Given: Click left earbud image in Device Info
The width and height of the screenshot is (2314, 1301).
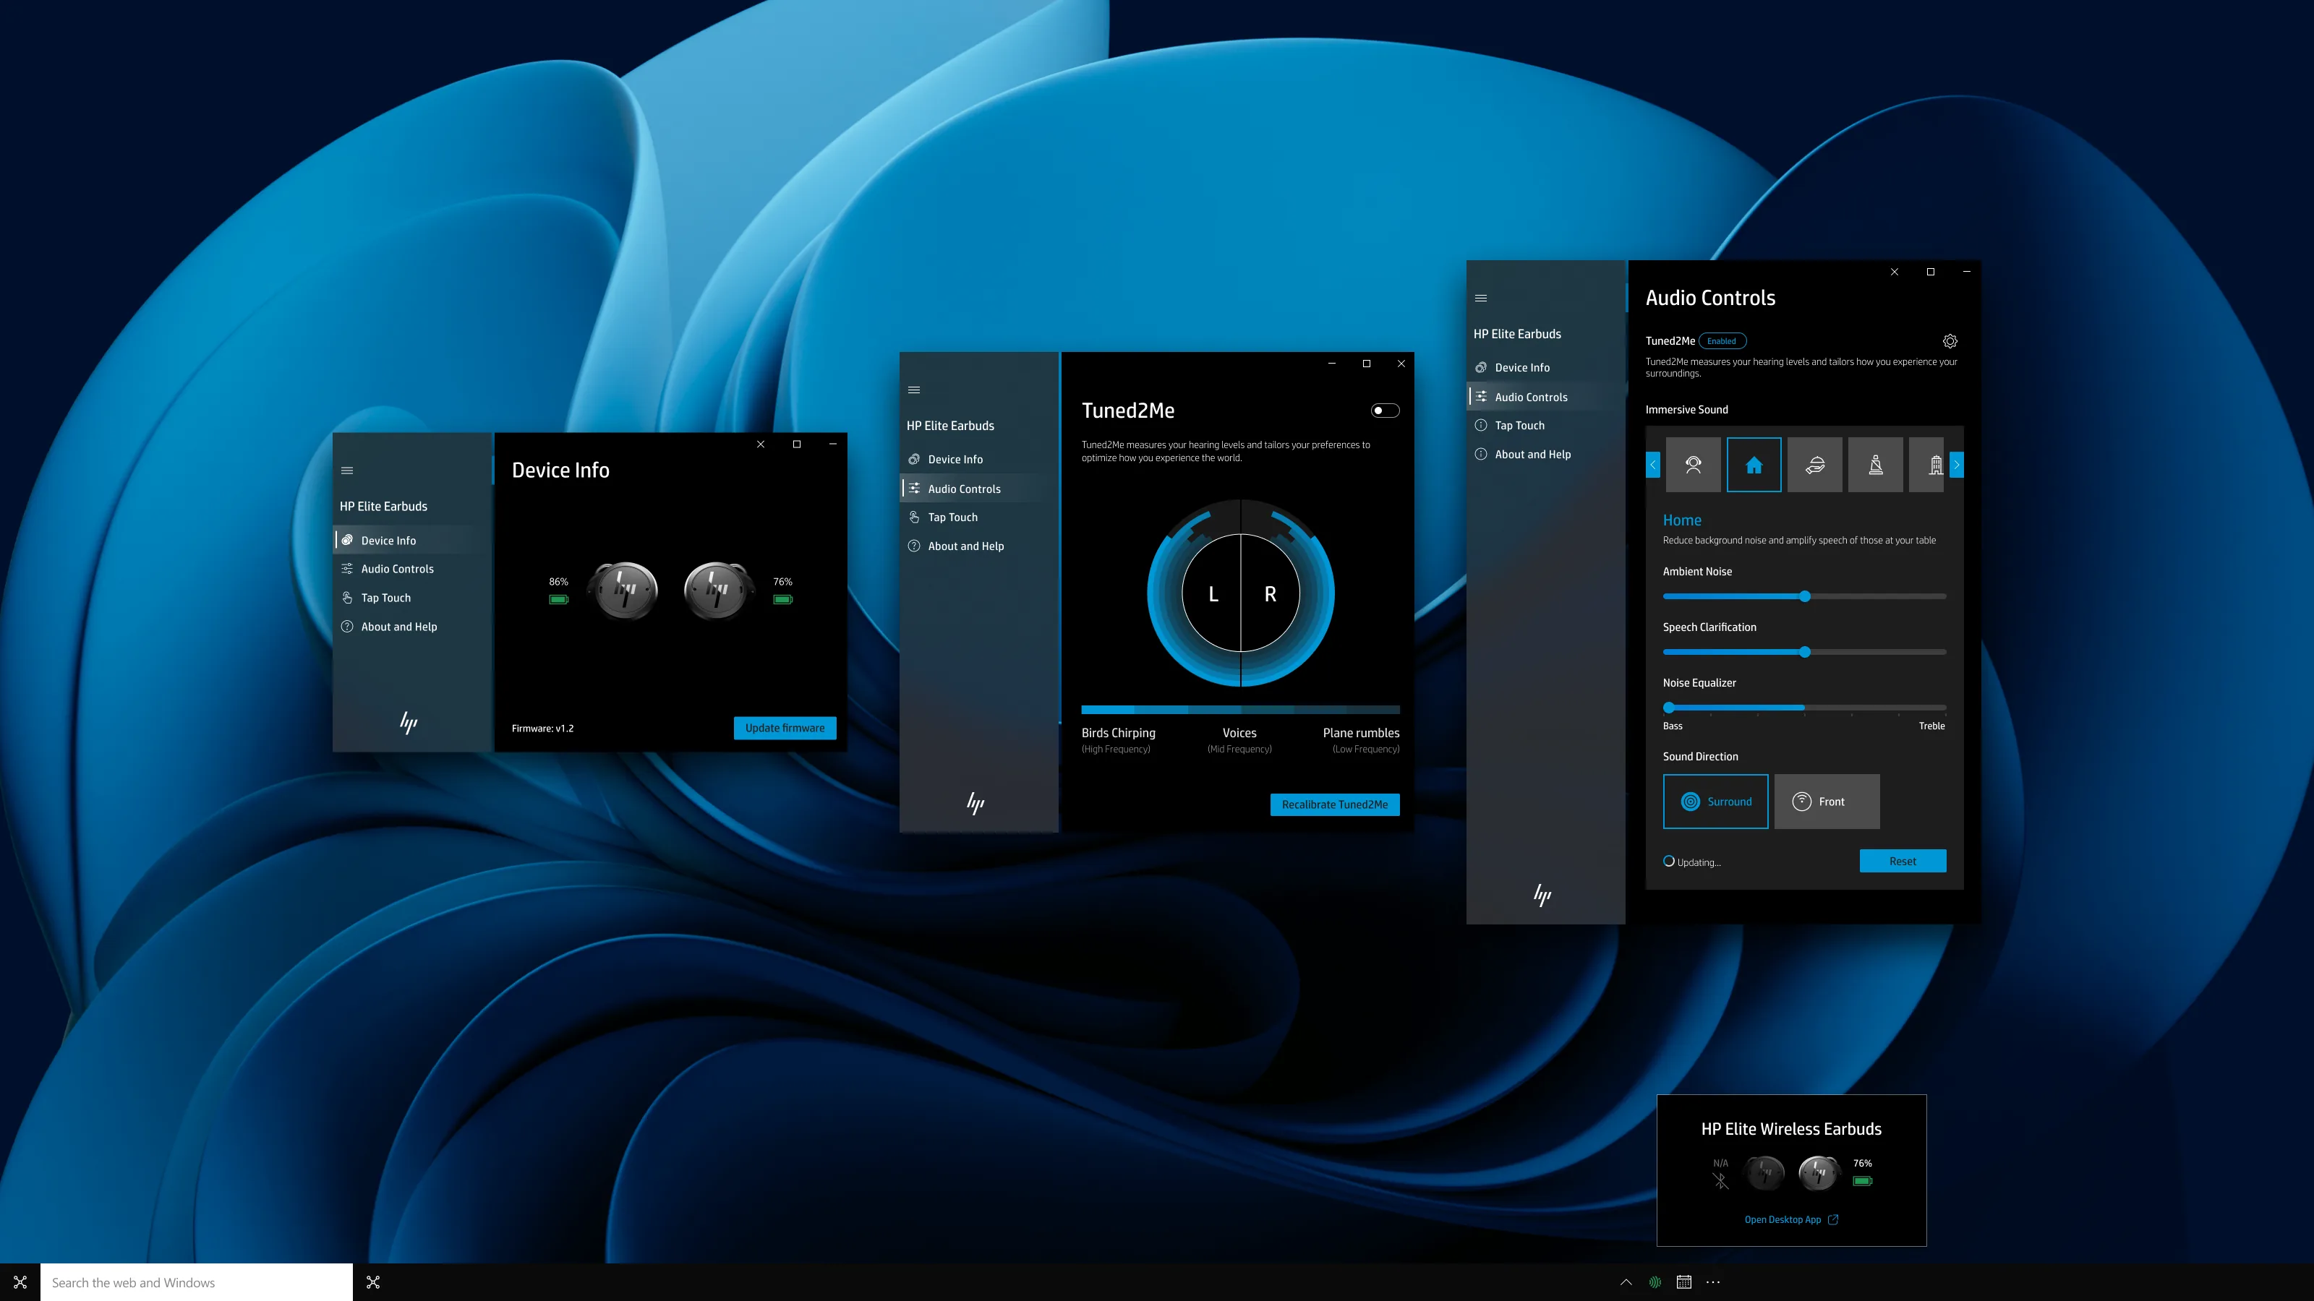Looking at the screenshot, I should (623, 590).
